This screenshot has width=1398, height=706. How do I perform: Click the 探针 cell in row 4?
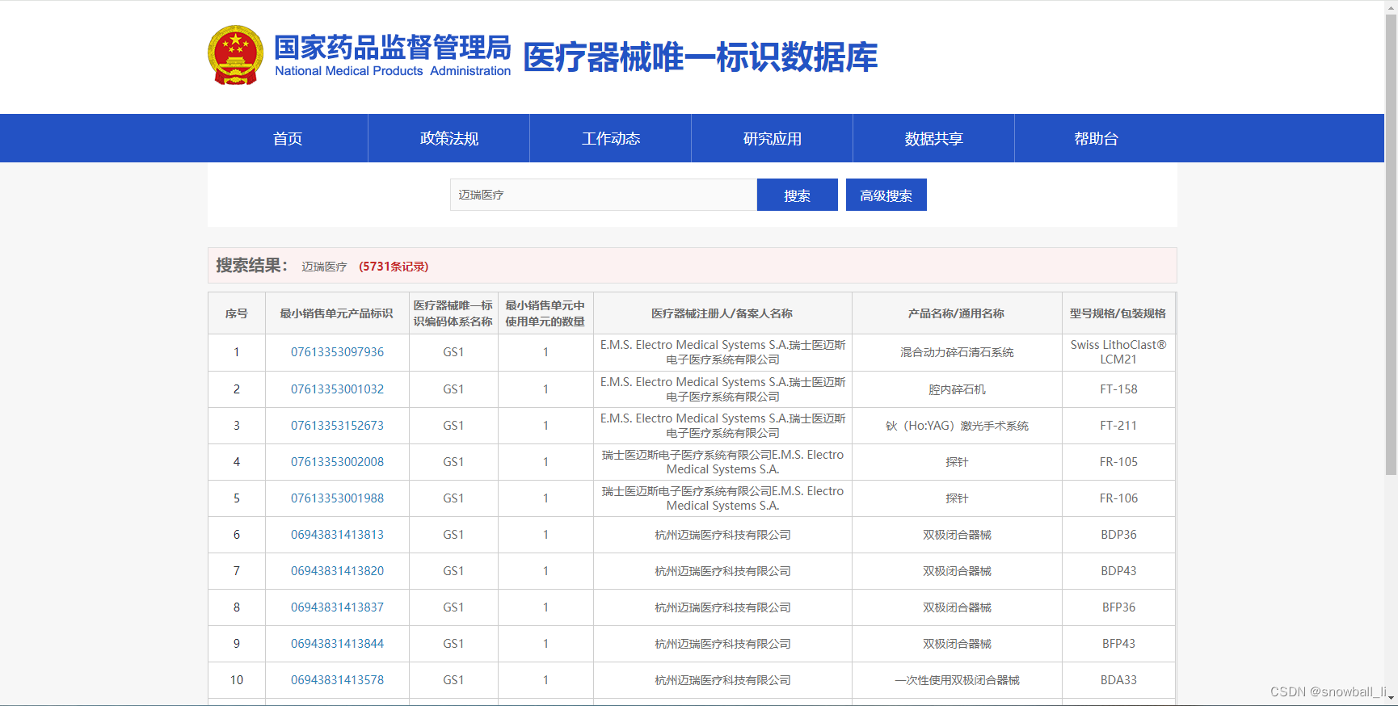957,462
